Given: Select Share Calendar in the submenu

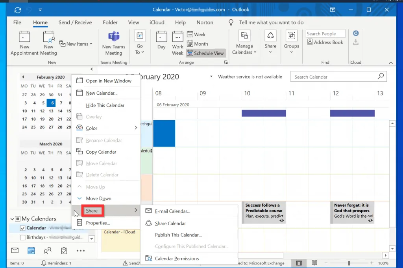Looking at the screenshot, I should 189,223.
